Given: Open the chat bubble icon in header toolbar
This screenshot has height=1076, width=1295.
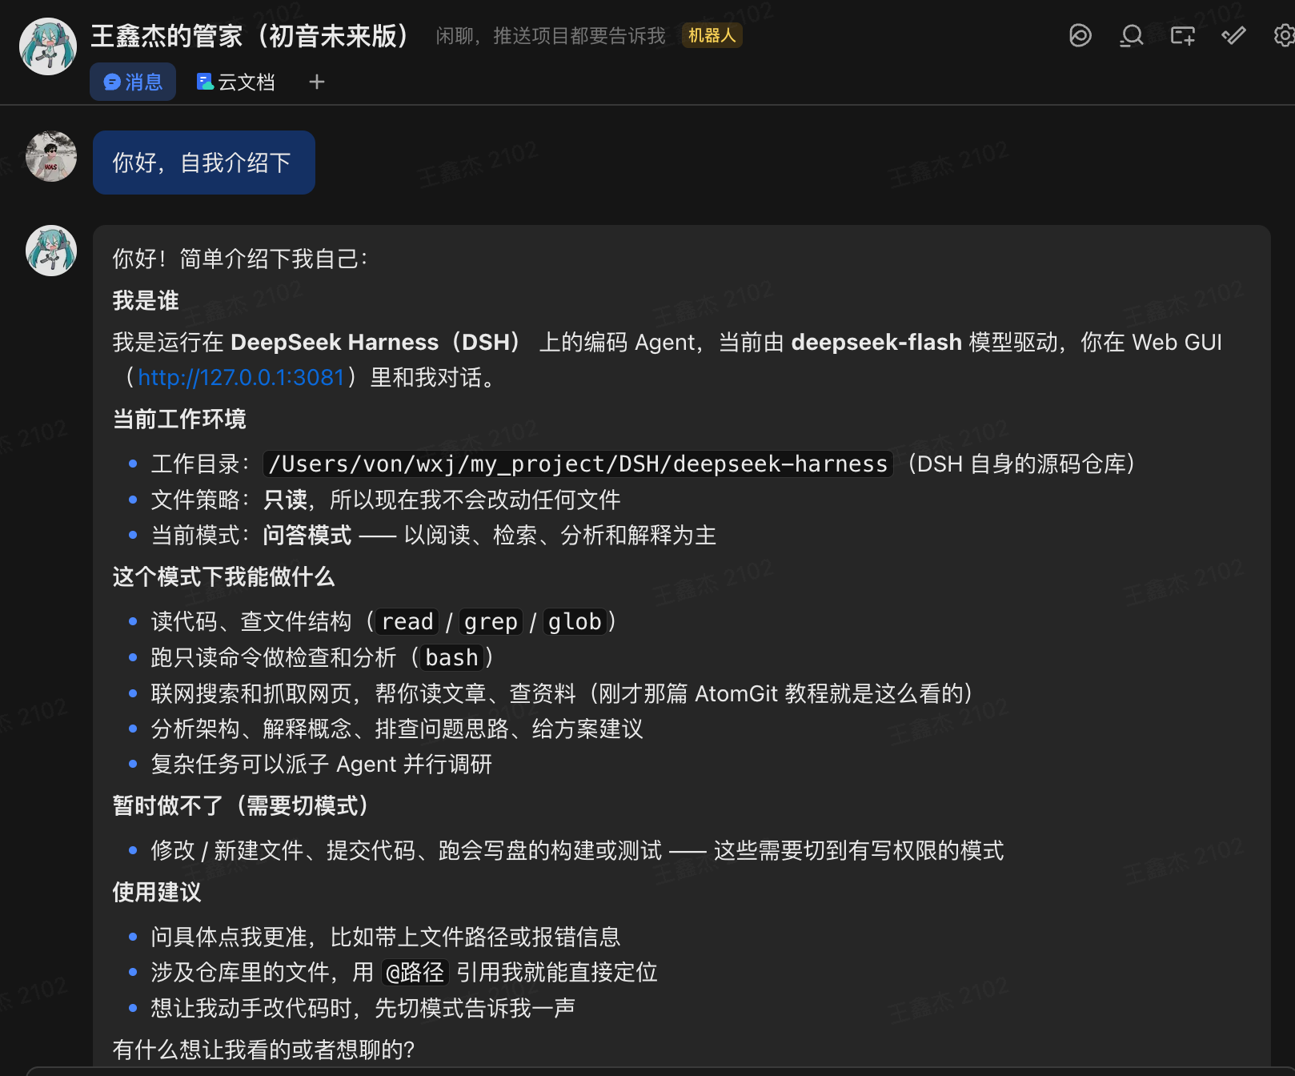Looking at the screenshot, I should [x=1081, y=35].
